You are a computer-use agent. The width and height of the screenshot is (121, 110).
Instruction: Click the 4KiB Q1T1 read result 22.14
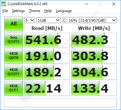pyautogui.click(x=47, y=88)
